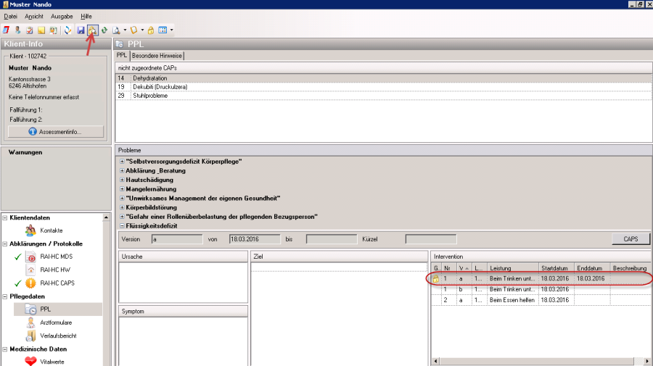
Task: Switch to Besondere Hinweise tab
Action: pos(157,56)
